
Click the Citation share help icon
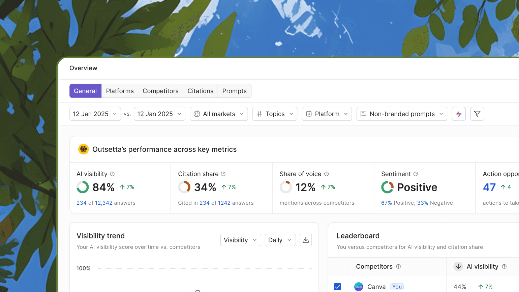click(223, 174)
